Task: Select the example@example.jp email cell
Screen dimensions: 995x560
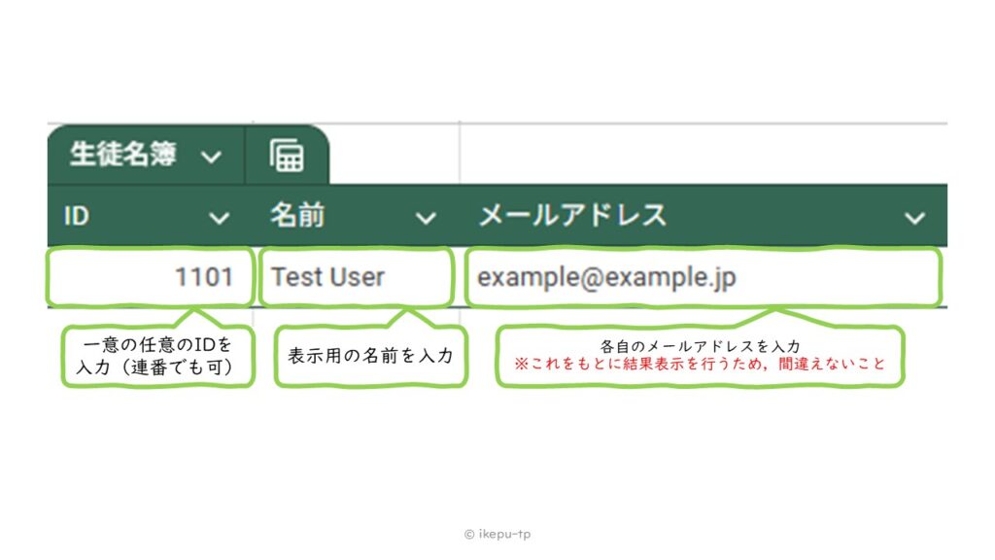Action: (703, 277)
